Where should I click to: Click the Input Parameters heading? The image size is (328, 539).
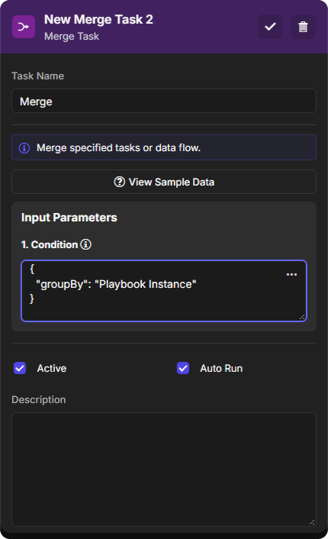pos(69,218)
